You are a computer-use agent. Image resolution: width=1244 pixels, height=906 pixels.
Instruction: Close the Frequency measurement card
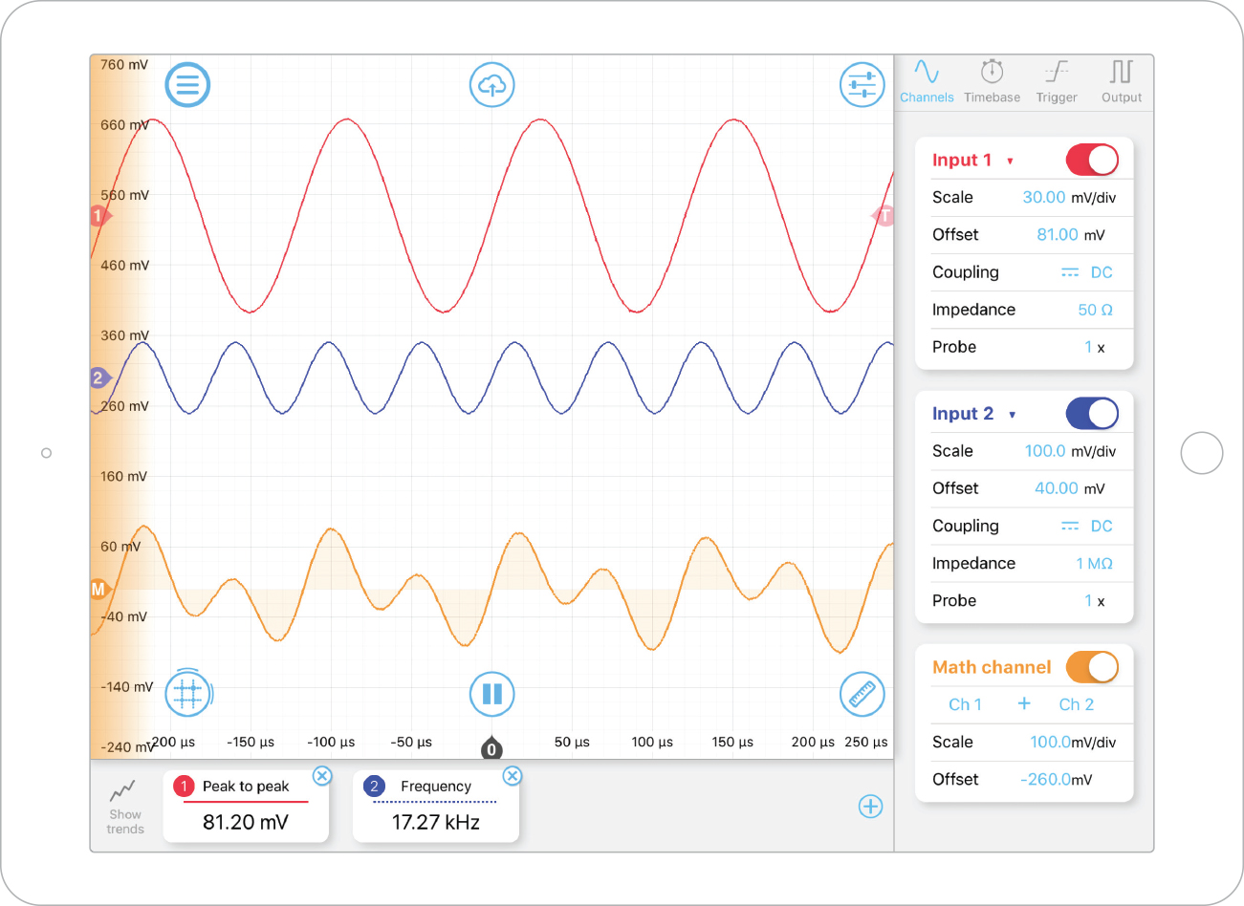(x=513, y=775)
